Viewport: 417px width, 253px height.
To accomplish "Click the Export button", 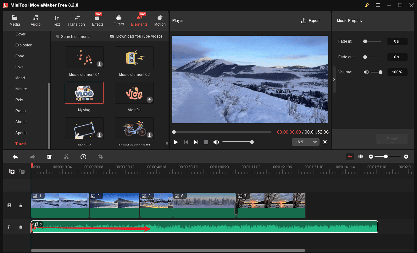I will (310, 21).
